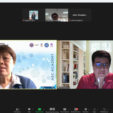Expand the Apps options arrow
113x113 pixels.
(98, 109)
